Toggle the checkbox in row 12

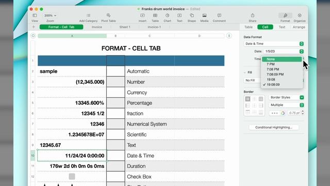(72, 177)
